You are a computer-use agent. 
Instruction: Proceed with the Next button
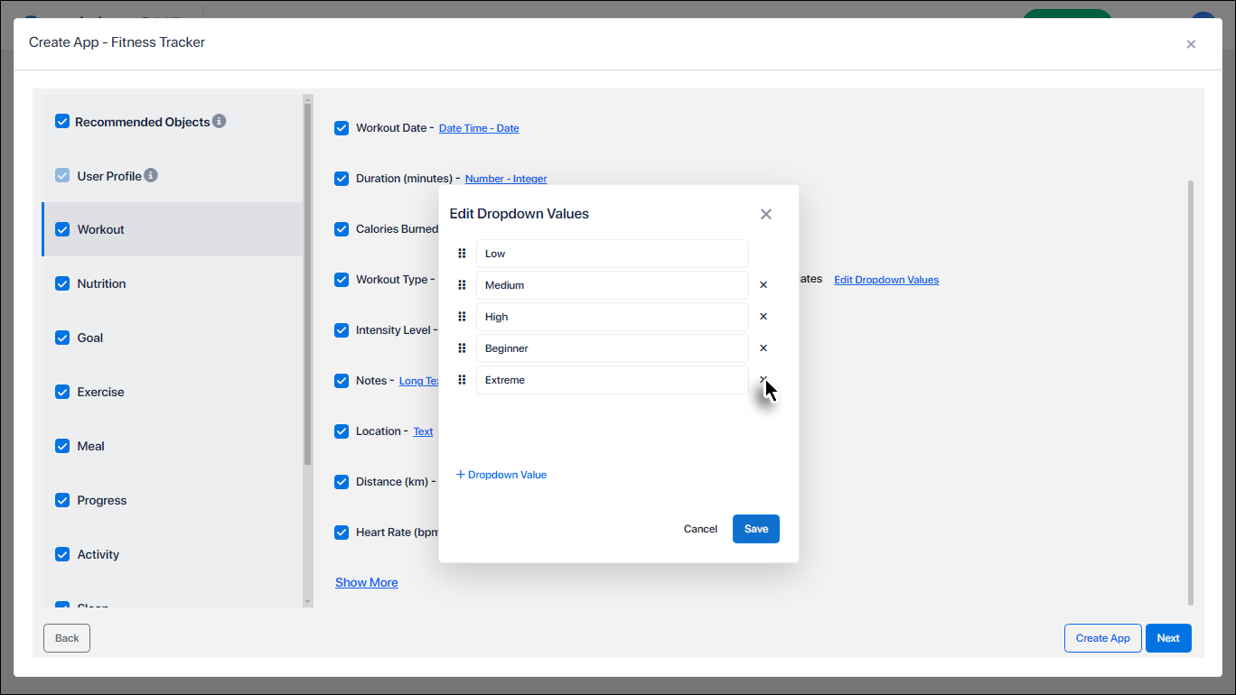1168,638
